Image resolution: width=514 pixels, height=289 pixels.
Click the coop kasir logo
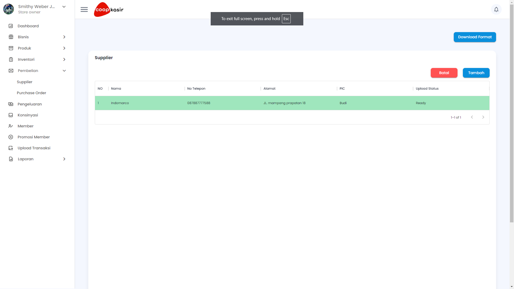[x=108, y=9]
